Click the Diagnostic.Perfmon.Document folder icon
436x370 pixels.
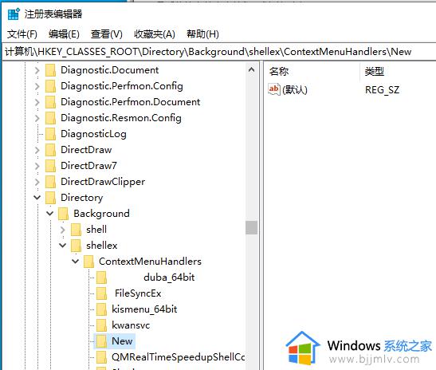tap(50, 102)
